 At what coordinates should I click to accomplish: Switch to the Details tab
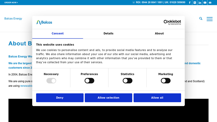coord(108,34)
